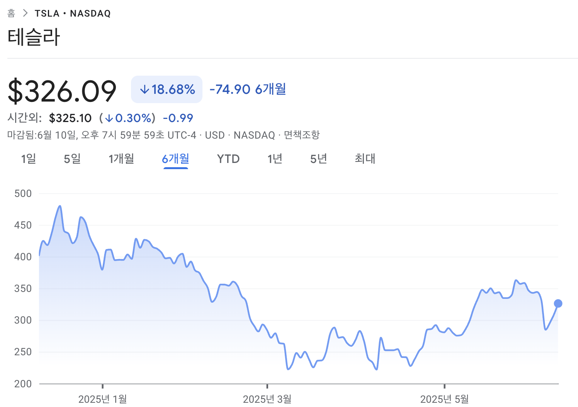Image resolution: width=578 pixels, height=407 pixels.
Task: Click the blue endpoint dot on chart
Action: 558,304
